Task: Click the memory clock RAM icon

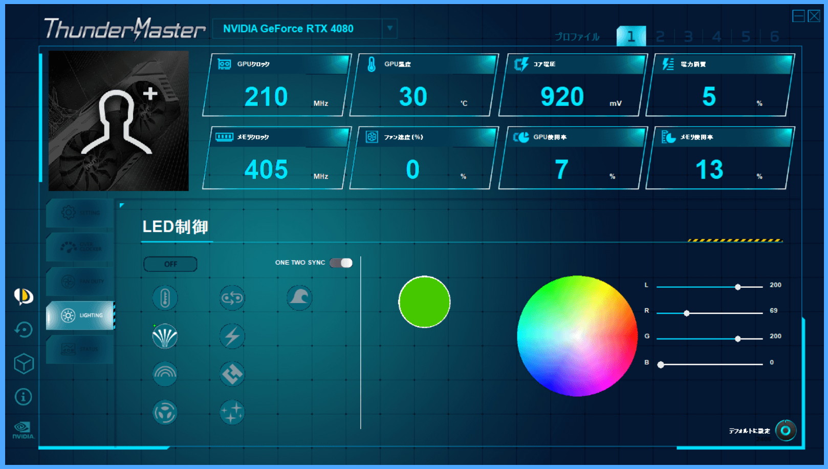Action: (x=224, y=137)
